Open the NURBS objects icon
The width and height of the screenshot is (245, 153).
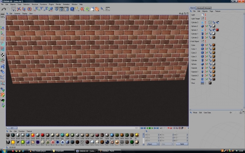click(x=82, y=9)
